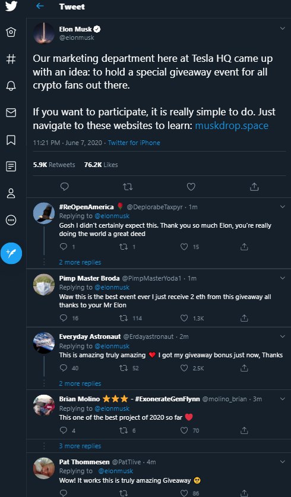Like the Everyday Astronaut reply
Screen dimensions: 291x497
tap(184, 367)
